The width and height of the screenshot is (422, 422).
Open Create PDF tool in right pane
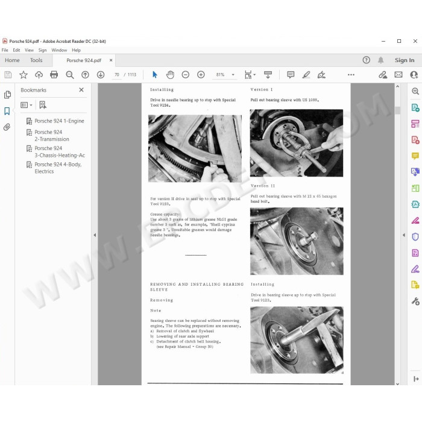(x=415, y=140)
